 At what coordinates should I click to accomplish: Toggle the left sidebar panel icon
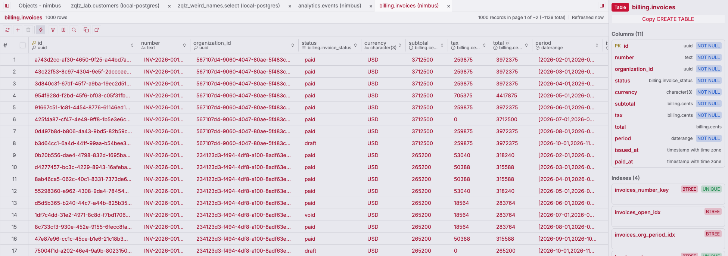click(7, 6)
